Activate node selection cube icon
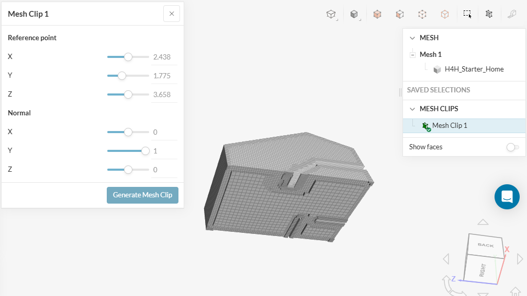The image size is (527, 296). point(445,14)
